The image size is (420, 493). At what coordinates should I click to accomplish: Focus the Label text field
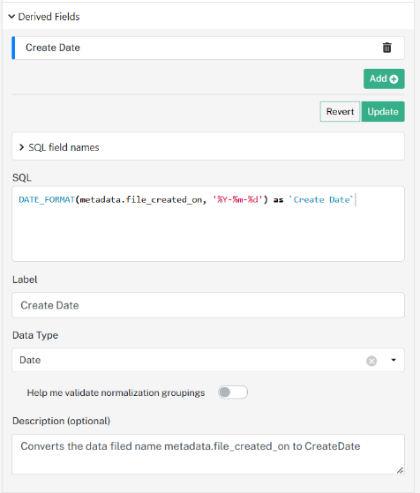(x=208, y=305)
